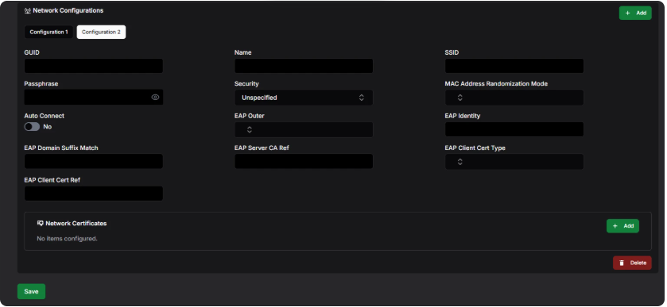This screenshot has width=667, height=307.
Task: Expand the MAC Address Randomization Mode dropdown
Action: 514,98
